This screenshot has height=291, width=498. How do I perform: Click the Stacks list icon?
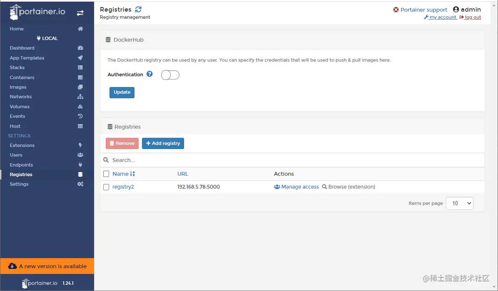[x=80, y=67]
